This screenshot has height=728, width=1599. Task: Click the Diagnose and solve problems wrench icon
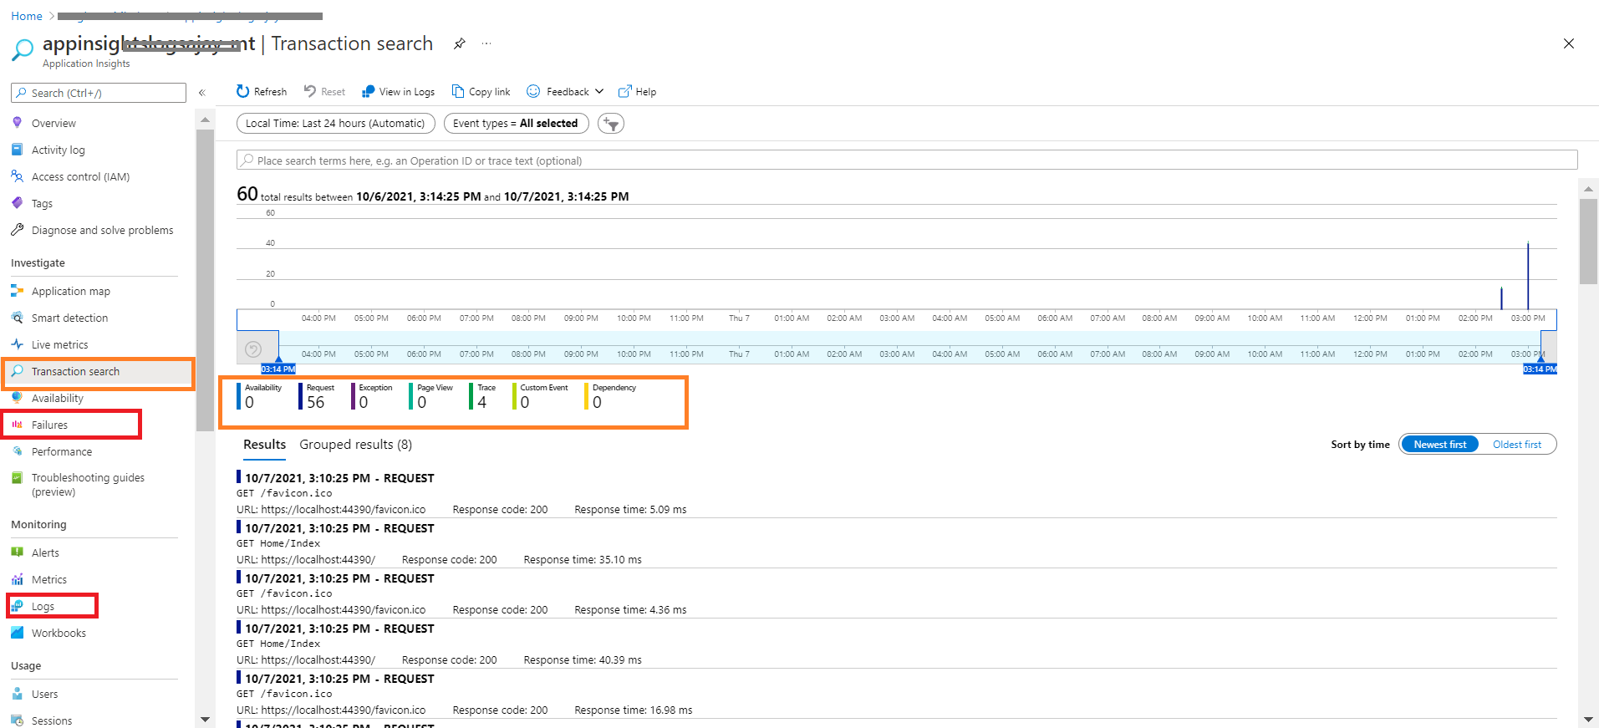click(x=18, y=230)
